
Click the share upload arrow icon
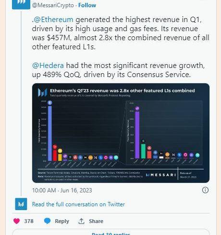(x=81, y=221)
